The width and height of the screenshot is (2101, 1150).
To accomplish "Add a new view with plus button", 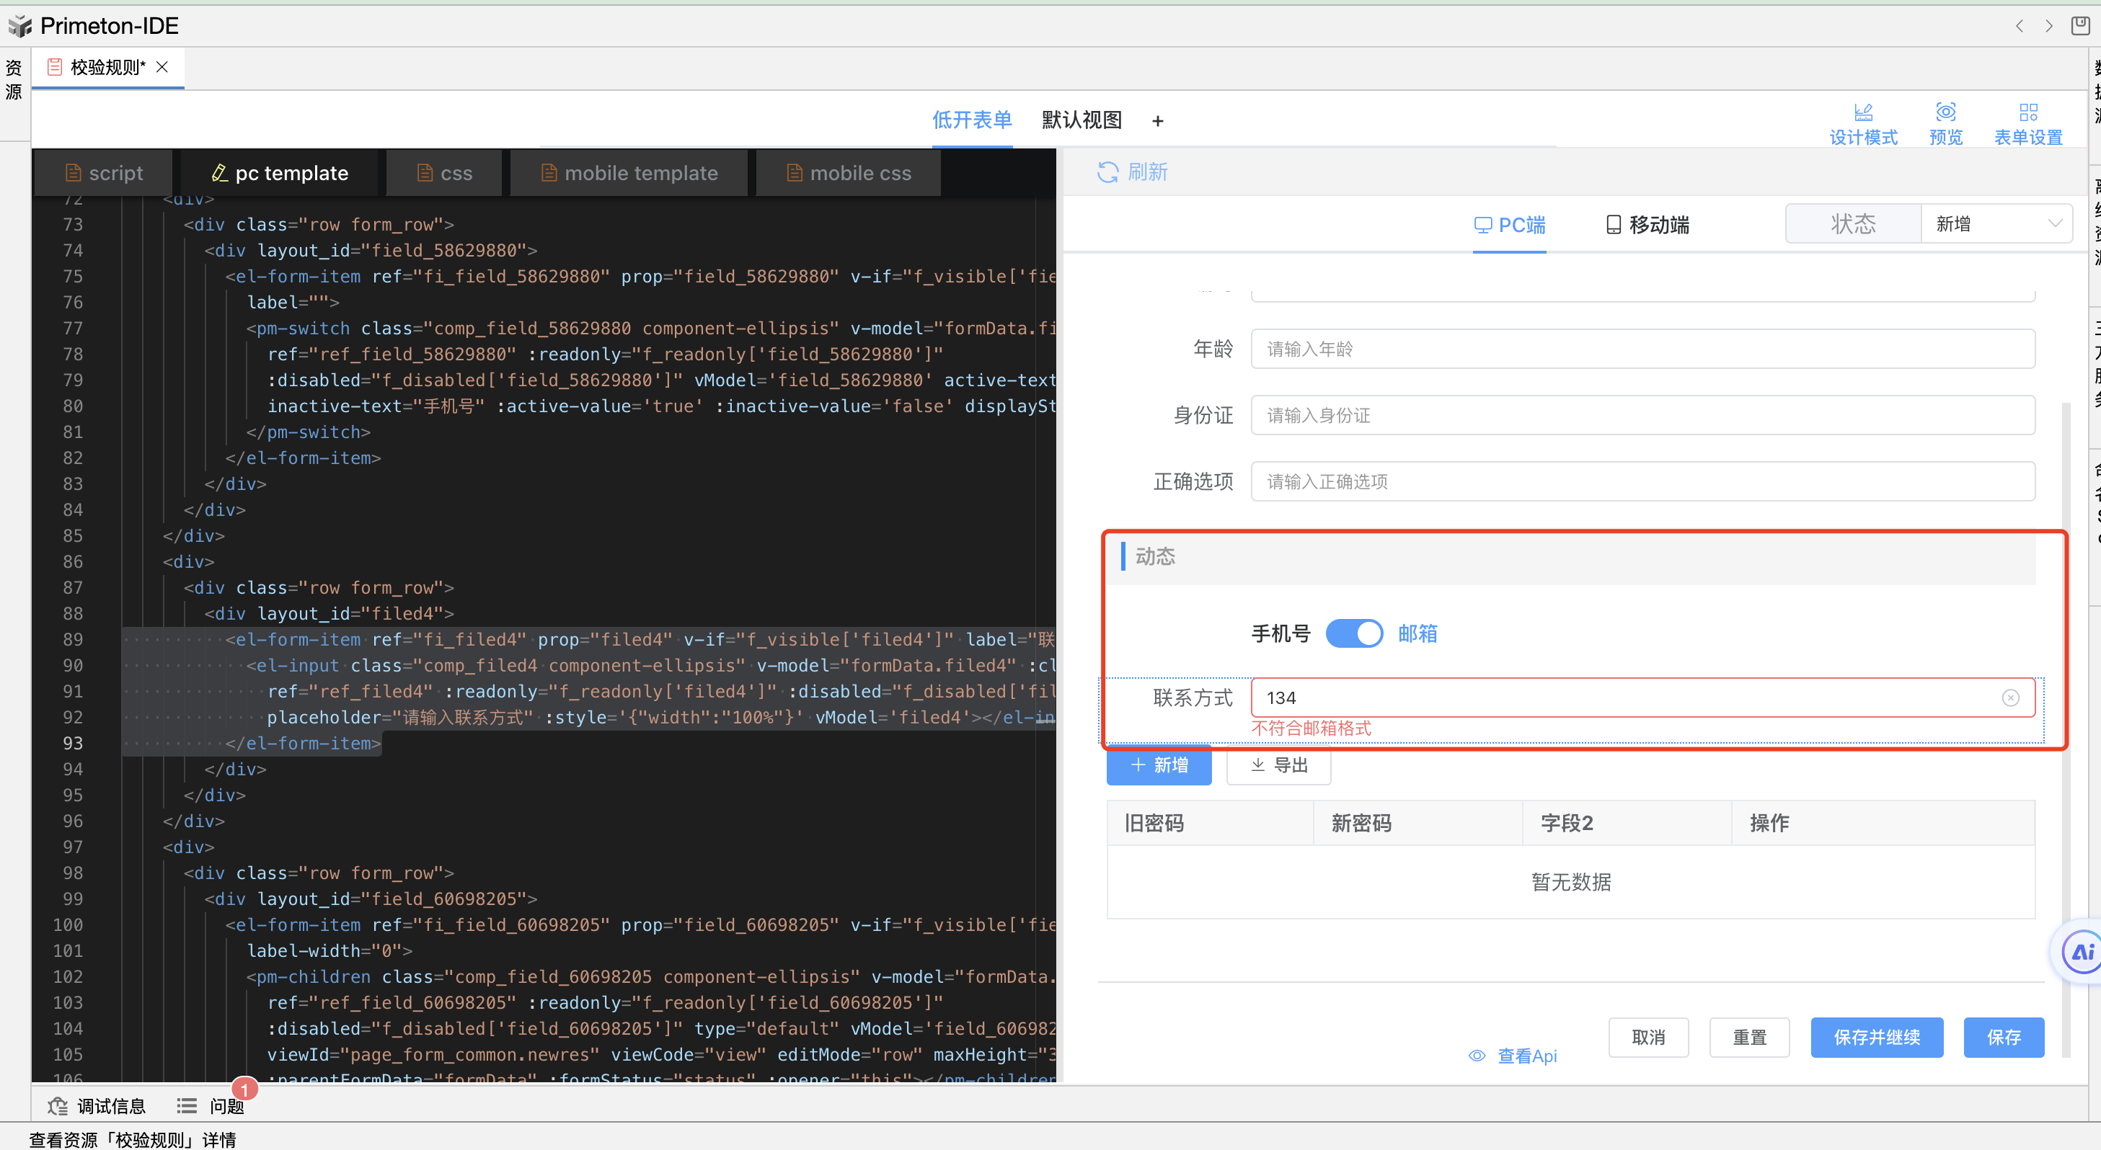I will pos(1157,122).
